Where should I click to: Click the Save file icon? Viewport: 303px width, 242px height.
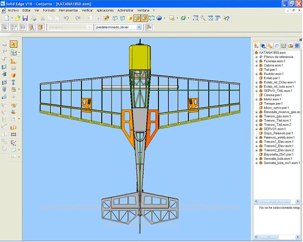tap(25, 18)
